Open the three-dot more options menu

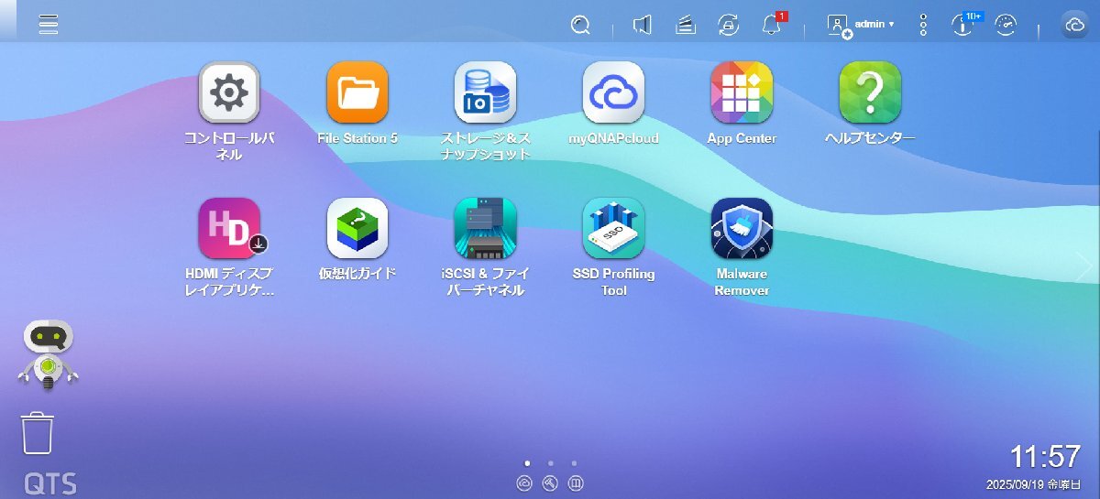923,26
